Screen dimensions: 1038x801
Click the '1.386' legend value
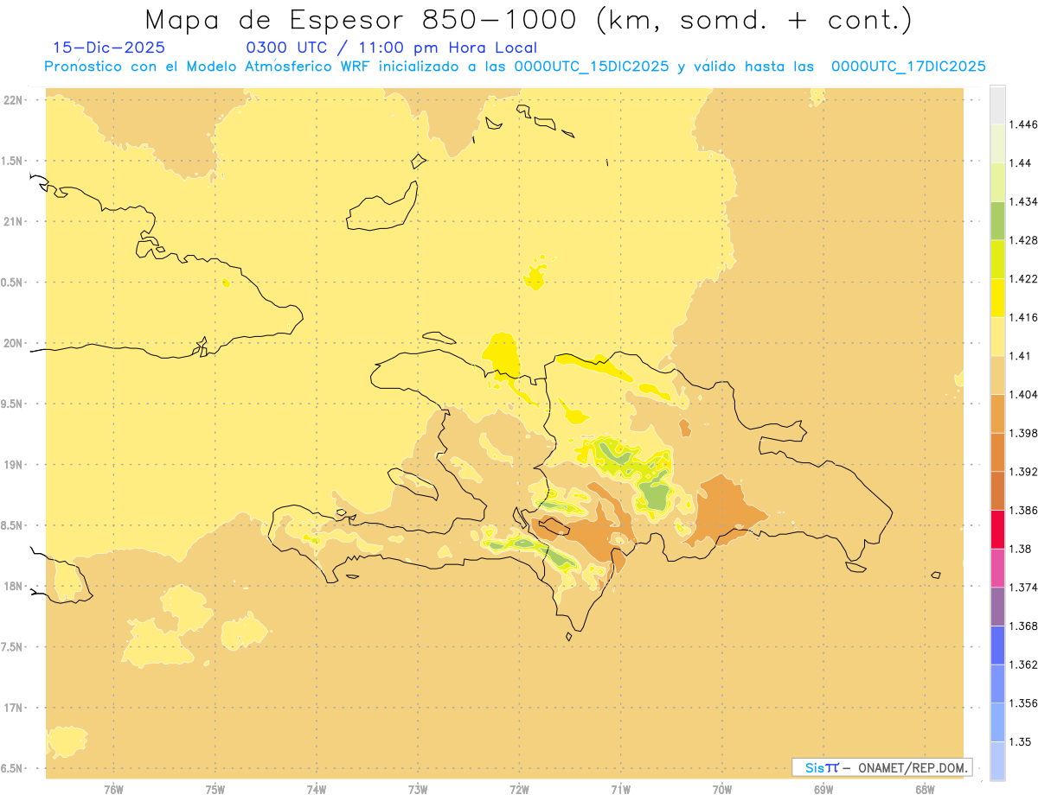pyautogui.click(x=1023, y=510)
